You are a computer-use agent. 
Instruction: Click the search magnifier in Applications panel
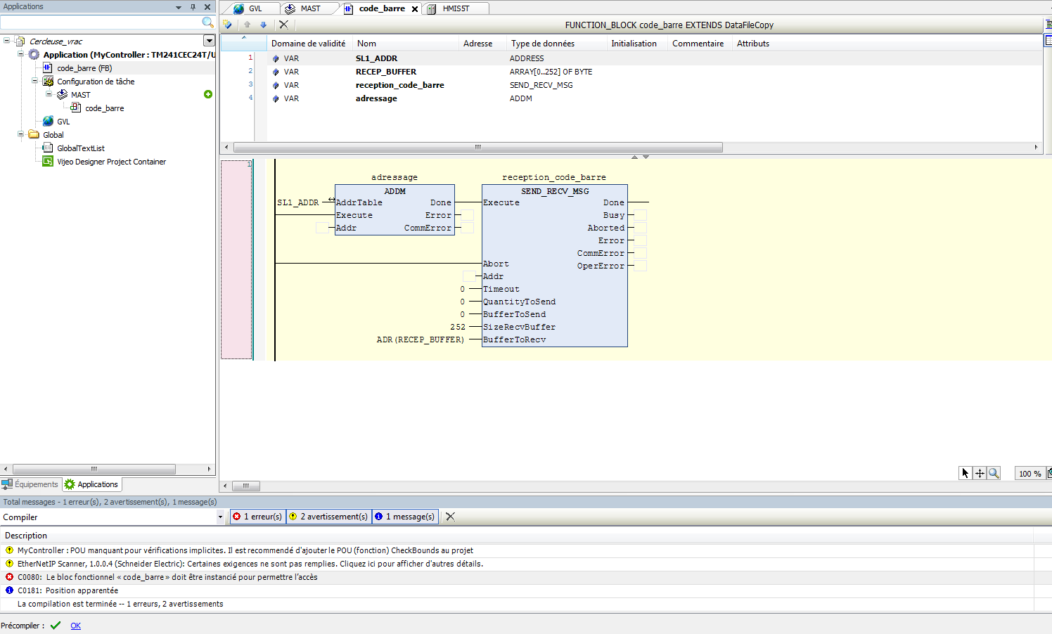tap(207, 22)
